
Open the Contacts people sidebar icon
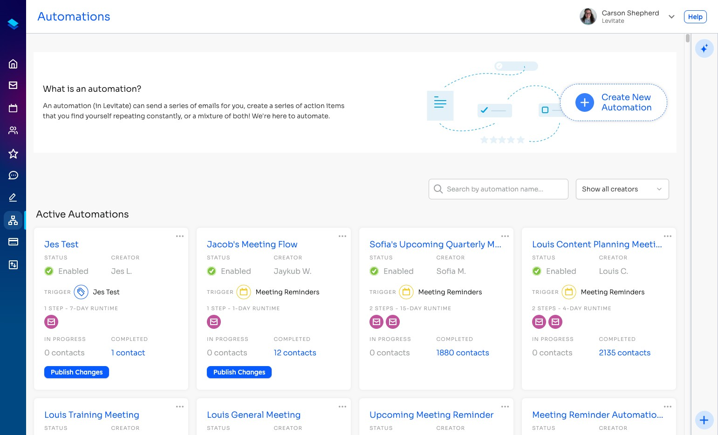point(13,130)
